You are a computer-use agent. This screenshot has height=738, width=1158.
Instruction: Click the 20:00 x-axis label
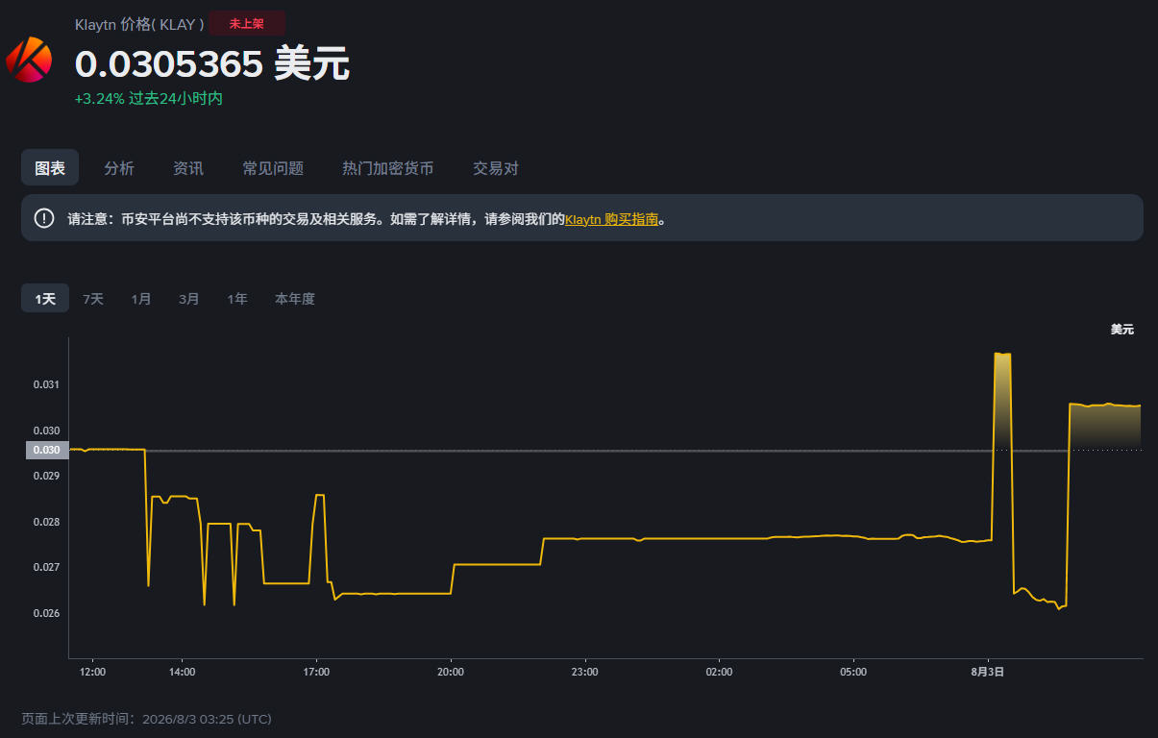(x=450, y=672)
